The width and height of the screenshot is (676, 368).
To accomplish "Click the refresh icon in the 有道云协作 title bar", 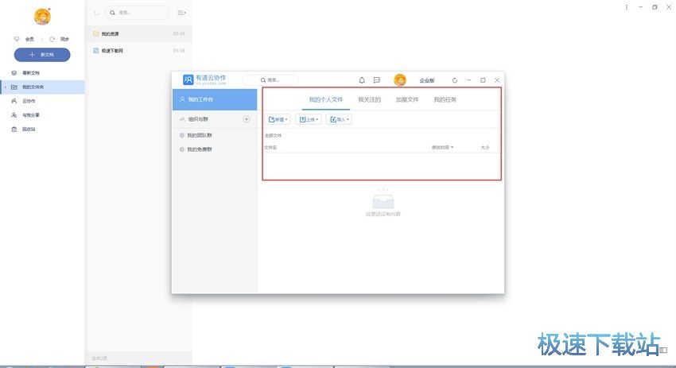I will click(455, 80).
